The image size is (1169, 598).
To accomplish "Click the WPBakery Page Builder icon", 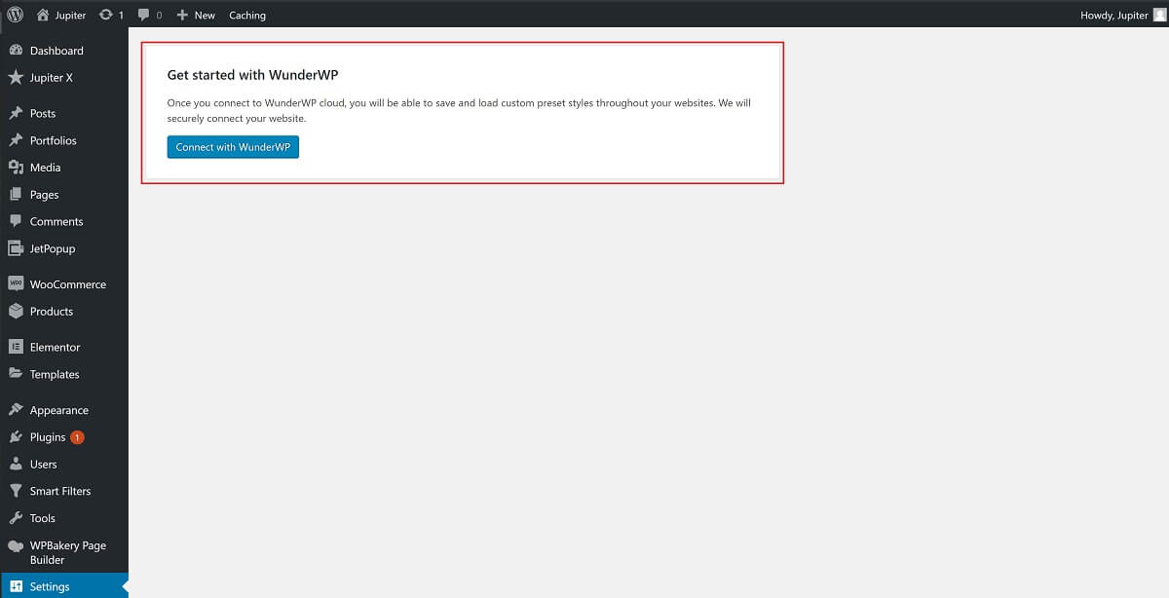I will coord(16,546).
